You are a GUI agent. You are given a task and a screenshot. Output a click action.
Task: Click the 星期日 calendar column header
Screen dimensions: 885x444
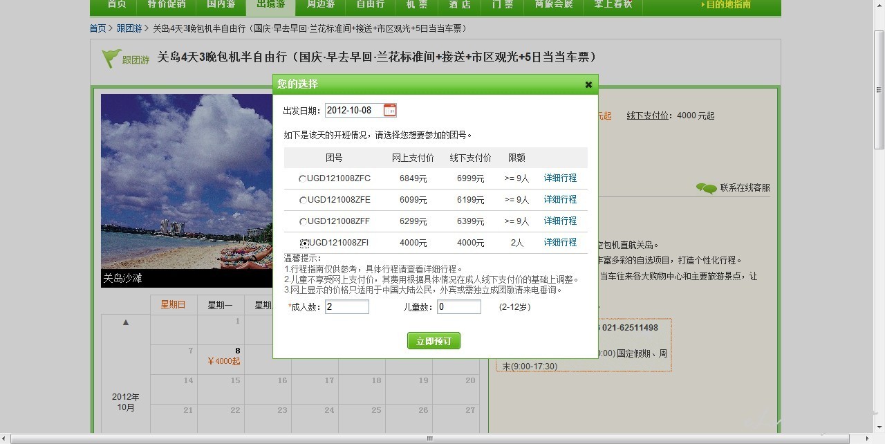pyautogui.click(x=174, y=305)
